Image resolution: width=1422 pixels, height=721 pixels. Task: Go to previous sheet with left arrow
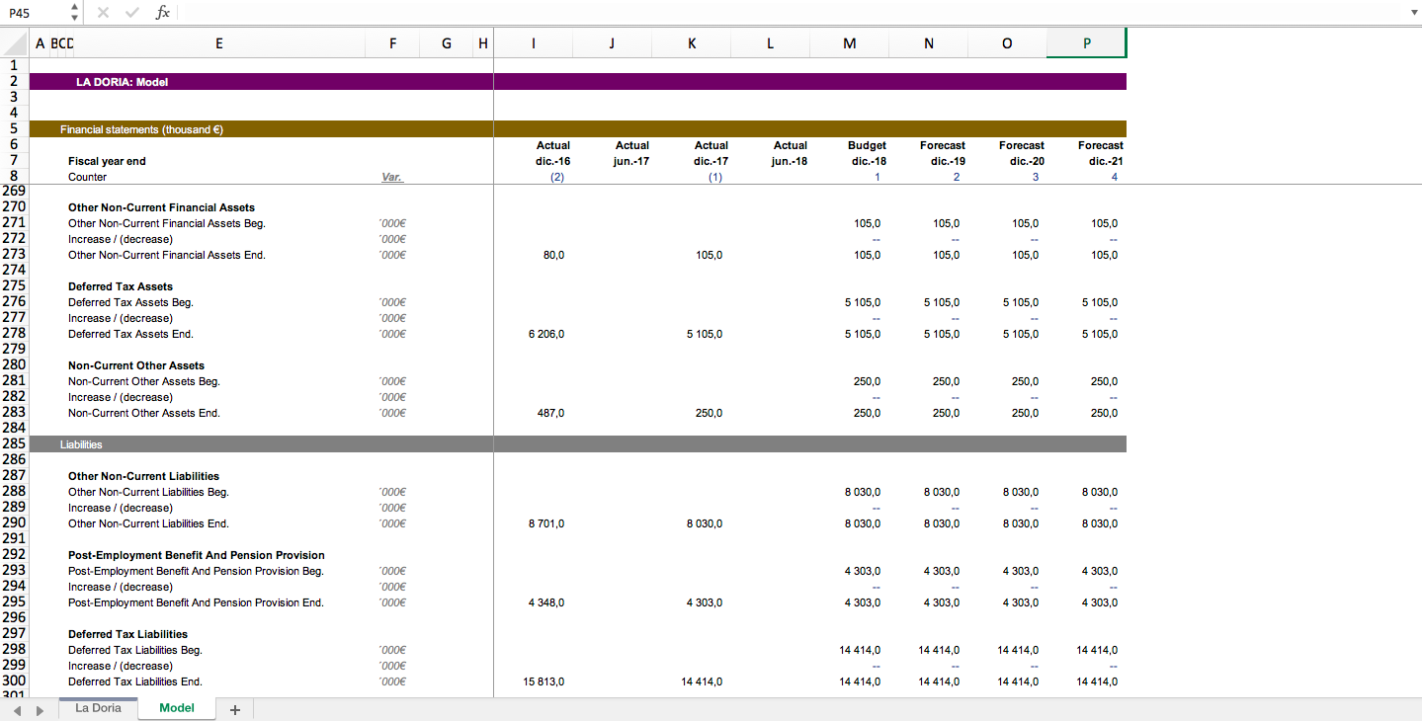pyautogui.click(x=18, y=709)
